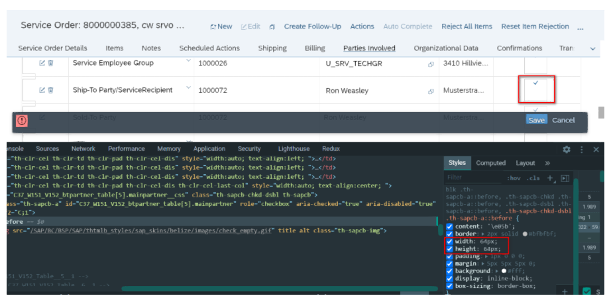Open dropdown for Service Employee Group partner function
This screenshot has width=609, height=304.
click(x=189, y=60)
